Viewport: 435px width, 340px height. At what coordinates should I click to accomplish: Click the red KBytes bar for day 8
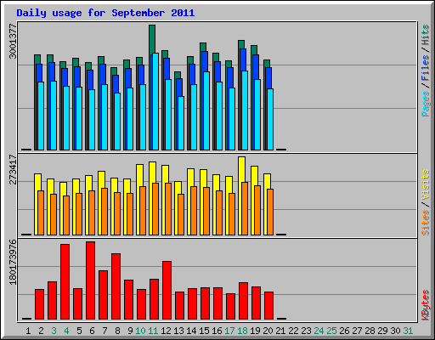pos(116,286)
